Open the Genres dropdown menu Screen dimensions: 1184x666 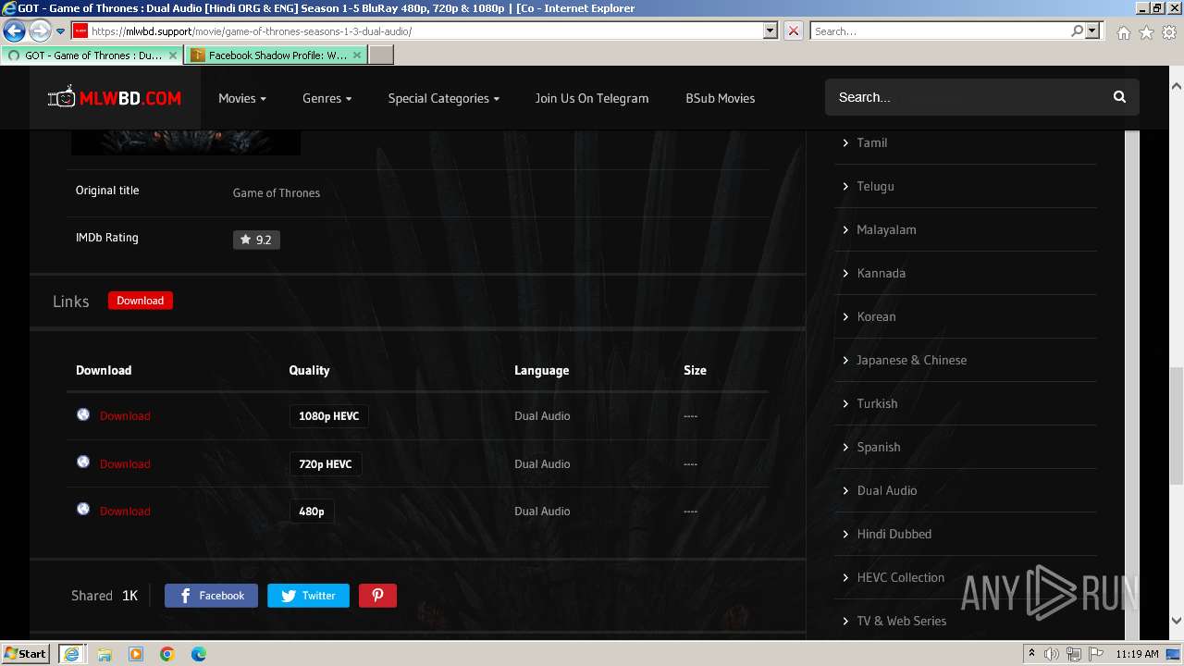(x=327, y=98)
